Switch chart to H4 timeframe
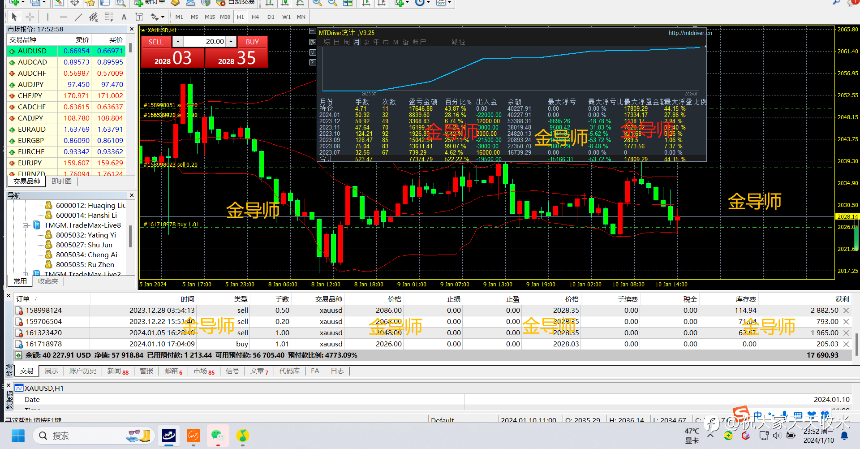The width and height of the screenshot is (860, 449). [255, 17]
